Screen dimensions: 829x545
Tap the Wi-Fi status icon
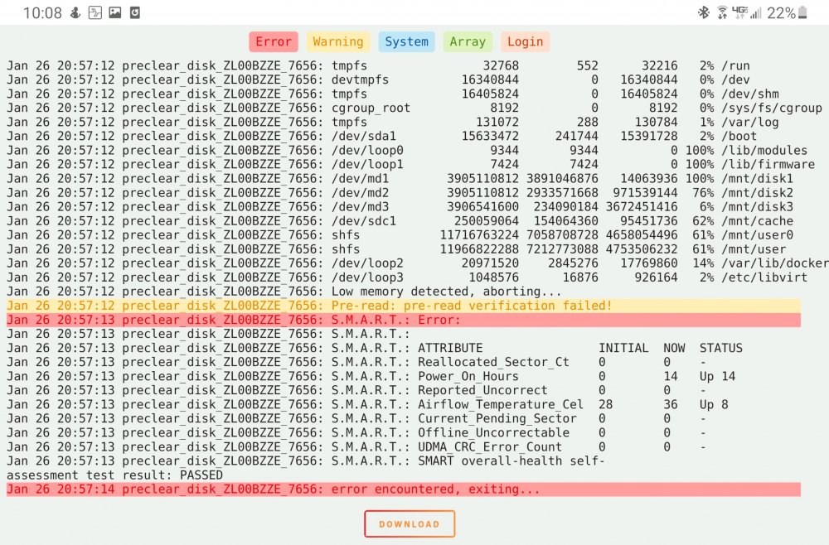[x=722, y=12]
